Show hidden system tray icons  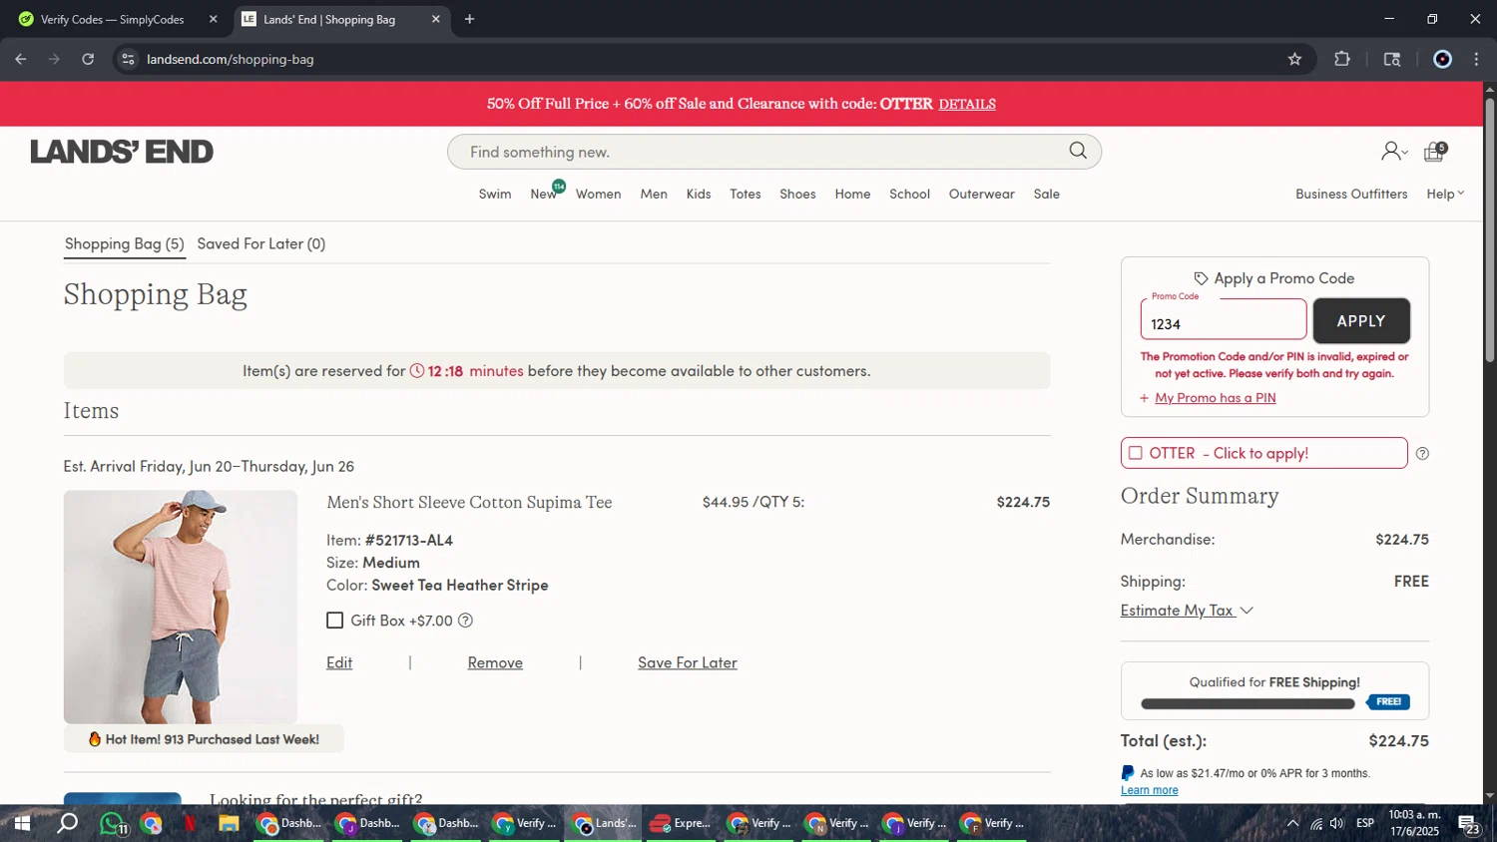coord(1292,824)
